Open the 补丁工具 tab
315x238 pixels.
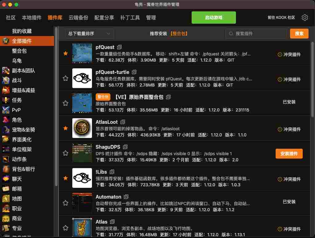130,18
